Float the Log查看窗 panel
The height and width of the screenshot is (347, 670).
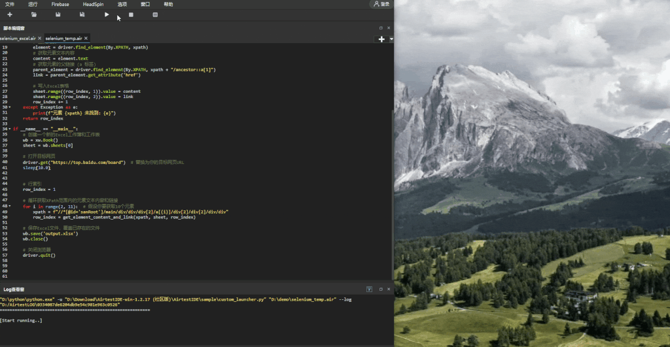(381, 289)
